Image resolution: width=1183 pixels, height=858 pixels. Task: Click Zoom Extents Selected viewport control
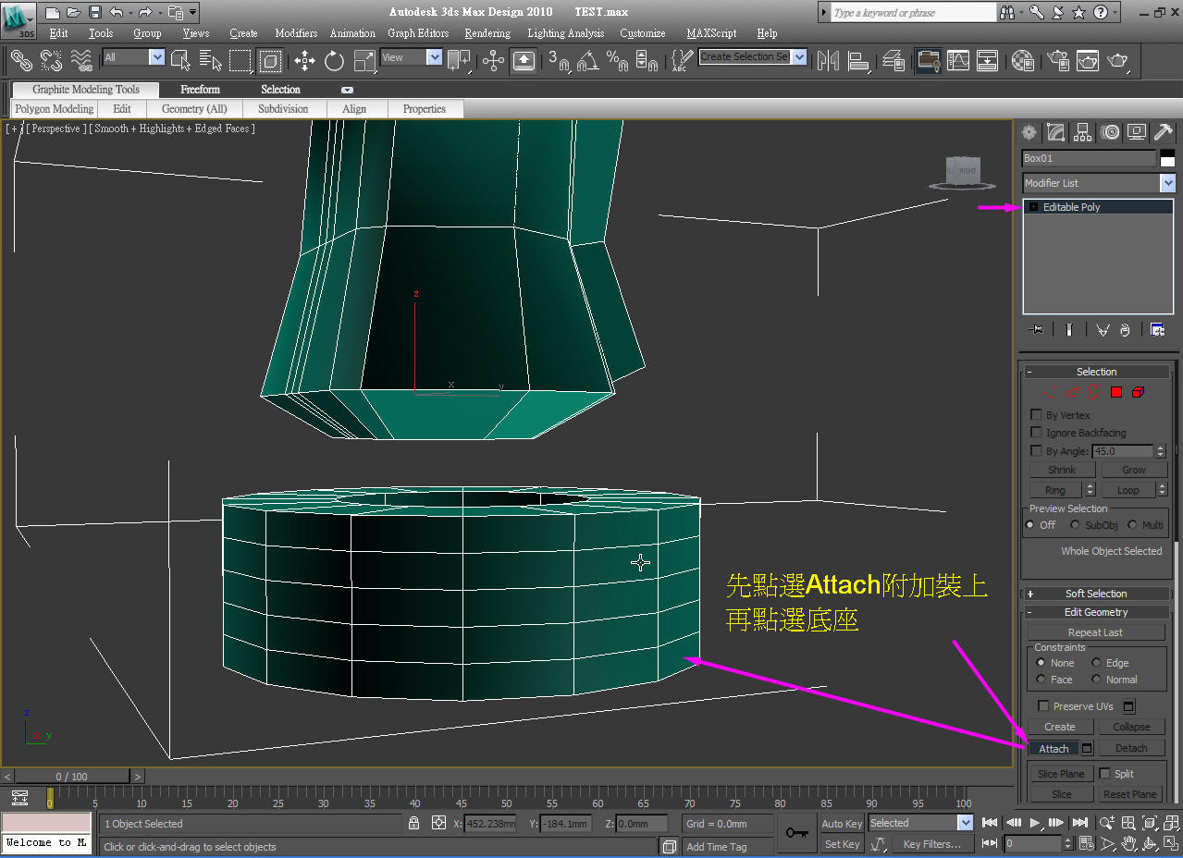pyautogui.click(x=1149, y=823)
